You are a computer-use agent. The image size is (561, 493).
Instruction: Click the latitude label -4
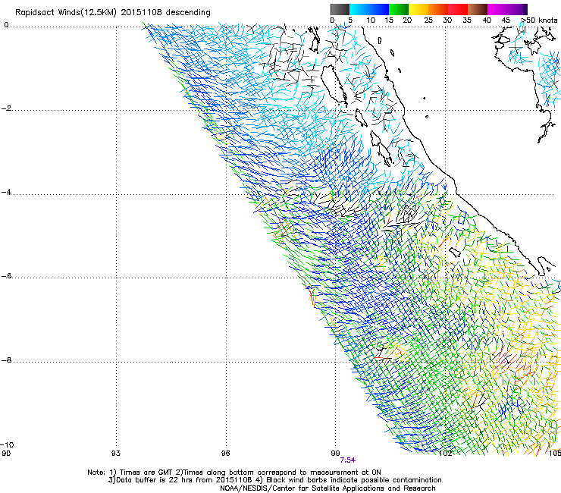[x=6, y=192]
